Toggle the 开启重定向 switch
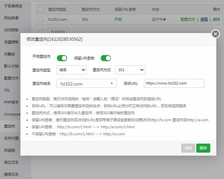The height and width of the screenshot is (179, 224). point(62,58)
